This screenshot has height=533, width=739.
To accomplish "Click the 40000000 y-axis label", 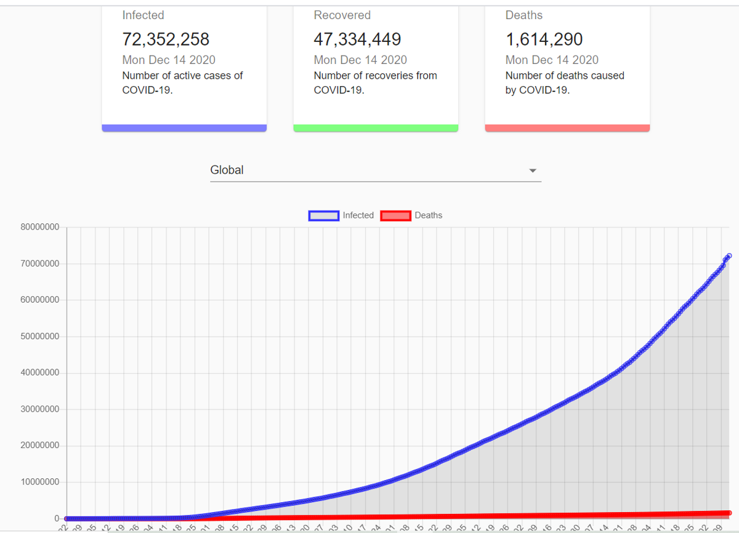I will [x=39, y=373].
